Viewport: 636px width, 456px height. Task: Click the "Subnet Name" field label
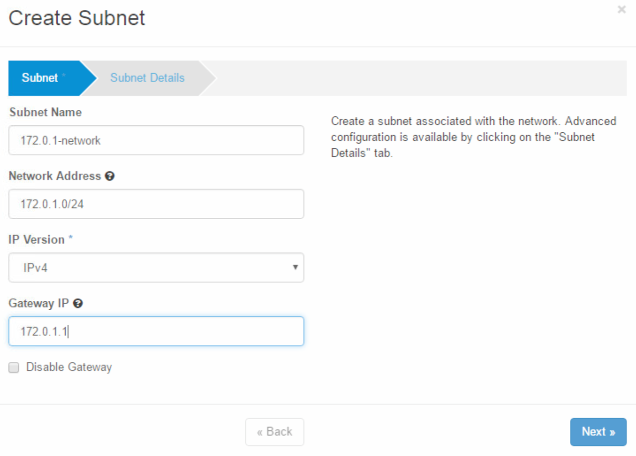[x=45, y=112]
